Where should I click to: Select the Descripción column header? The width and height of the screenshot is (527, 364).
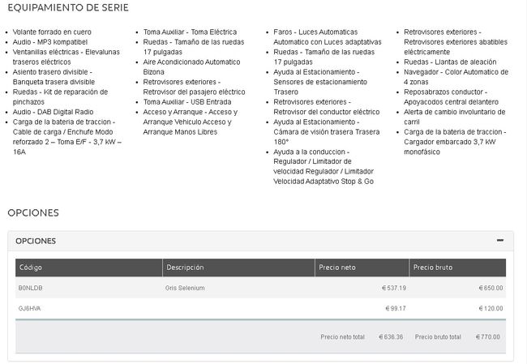(x=185, y=268)
